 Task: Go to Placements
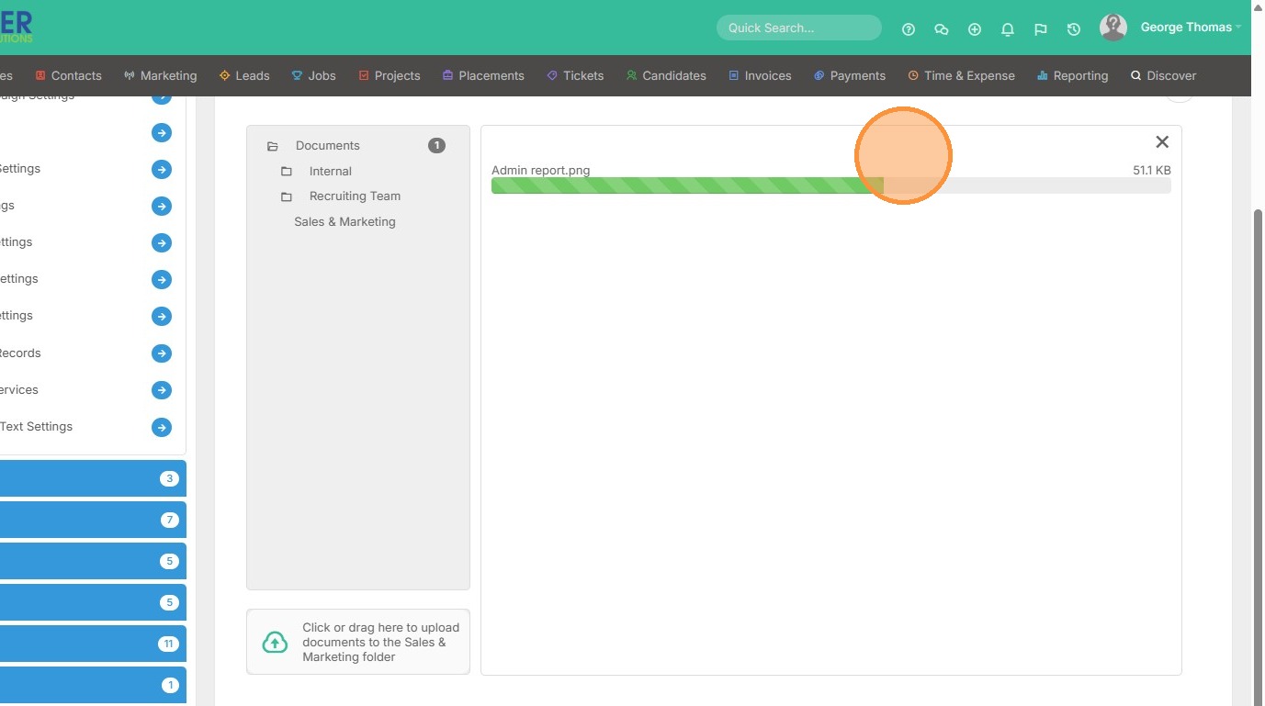pyautogui.click(x=483, y=75)
